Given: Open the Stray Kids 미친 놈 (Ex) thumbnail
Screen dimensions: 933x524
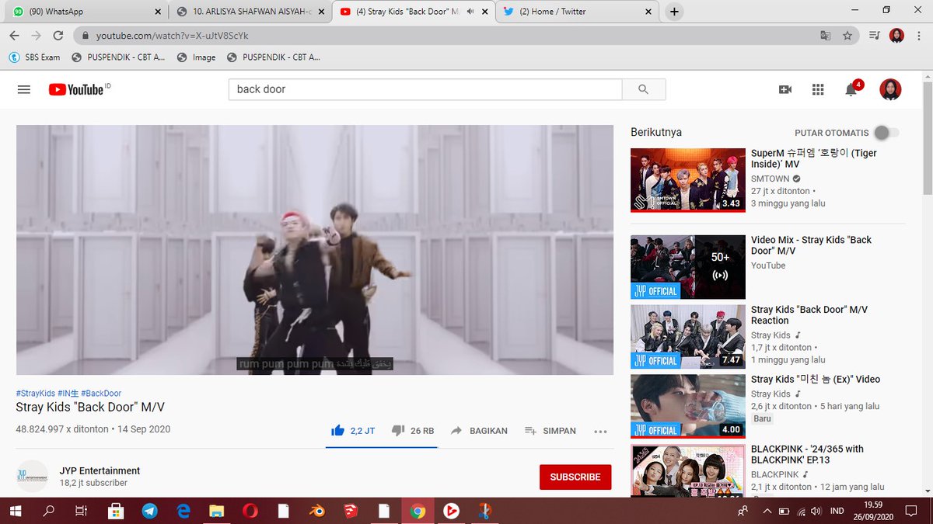Looking at the screenshot, I should (x=688, y=407).
